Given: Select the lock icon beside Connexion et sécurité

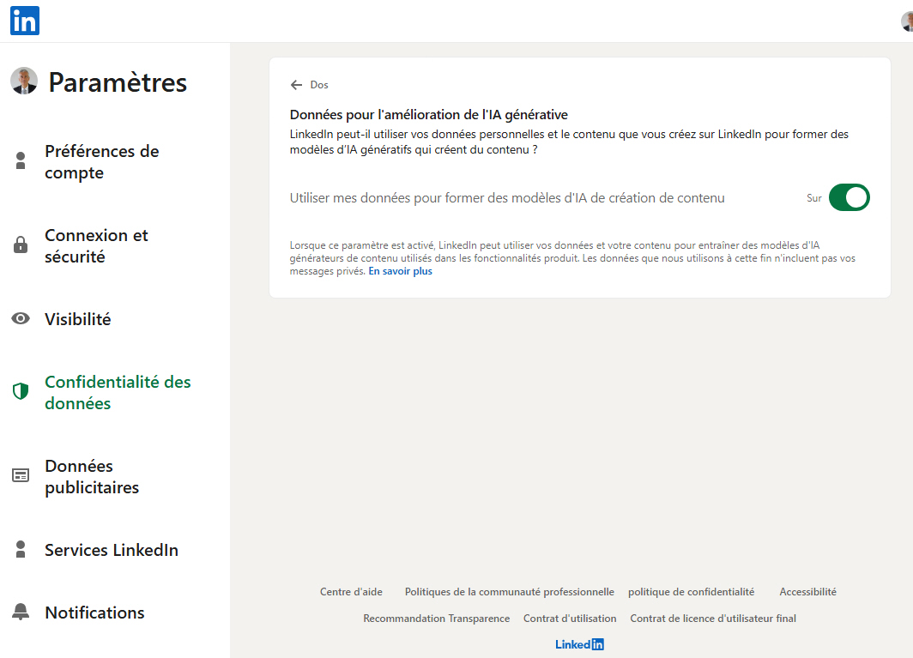Looking at the screenshot, I should tap(21, 245).
